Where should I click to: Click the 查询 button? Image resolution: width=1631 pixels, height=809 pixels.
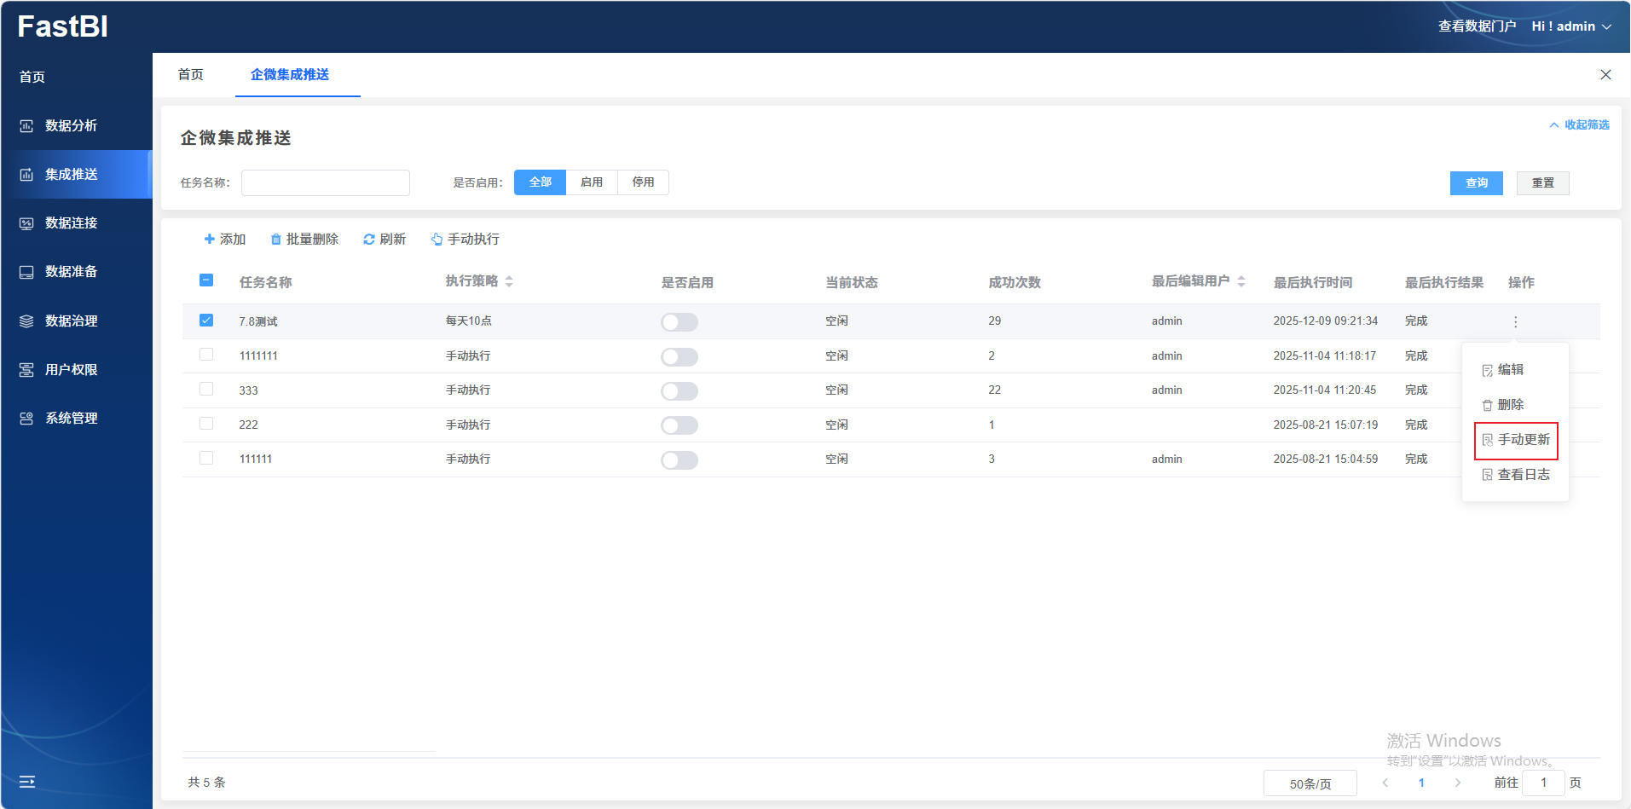click(1476, 183)
